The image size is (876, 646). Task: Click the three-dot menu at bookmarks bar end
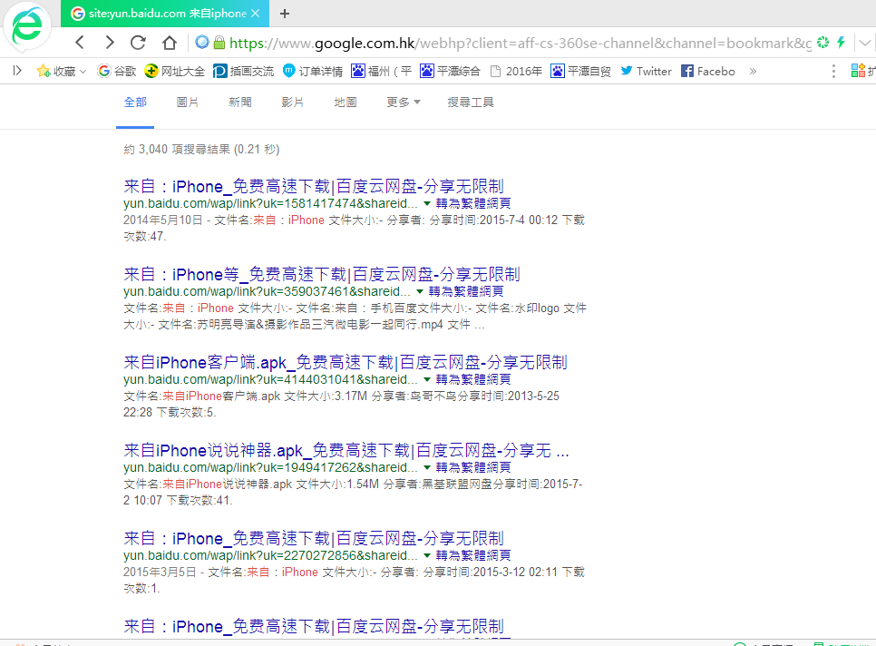(833, 70)
